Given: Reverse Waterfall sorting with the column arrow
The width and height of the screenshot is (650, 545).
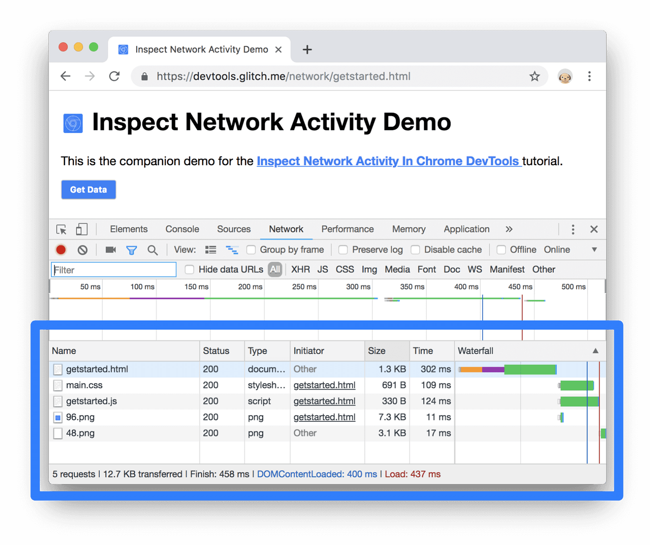Looking at the screenshot, I should click(596, 351).
